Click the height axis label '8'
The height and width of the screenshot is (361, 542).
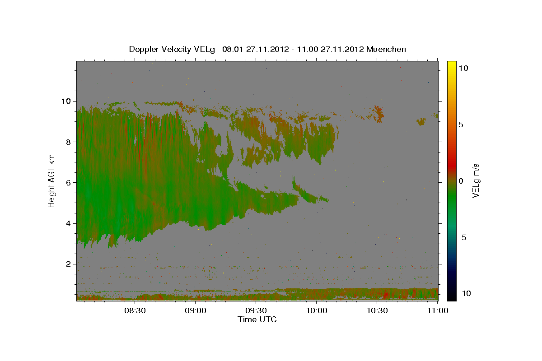[69, 142]
